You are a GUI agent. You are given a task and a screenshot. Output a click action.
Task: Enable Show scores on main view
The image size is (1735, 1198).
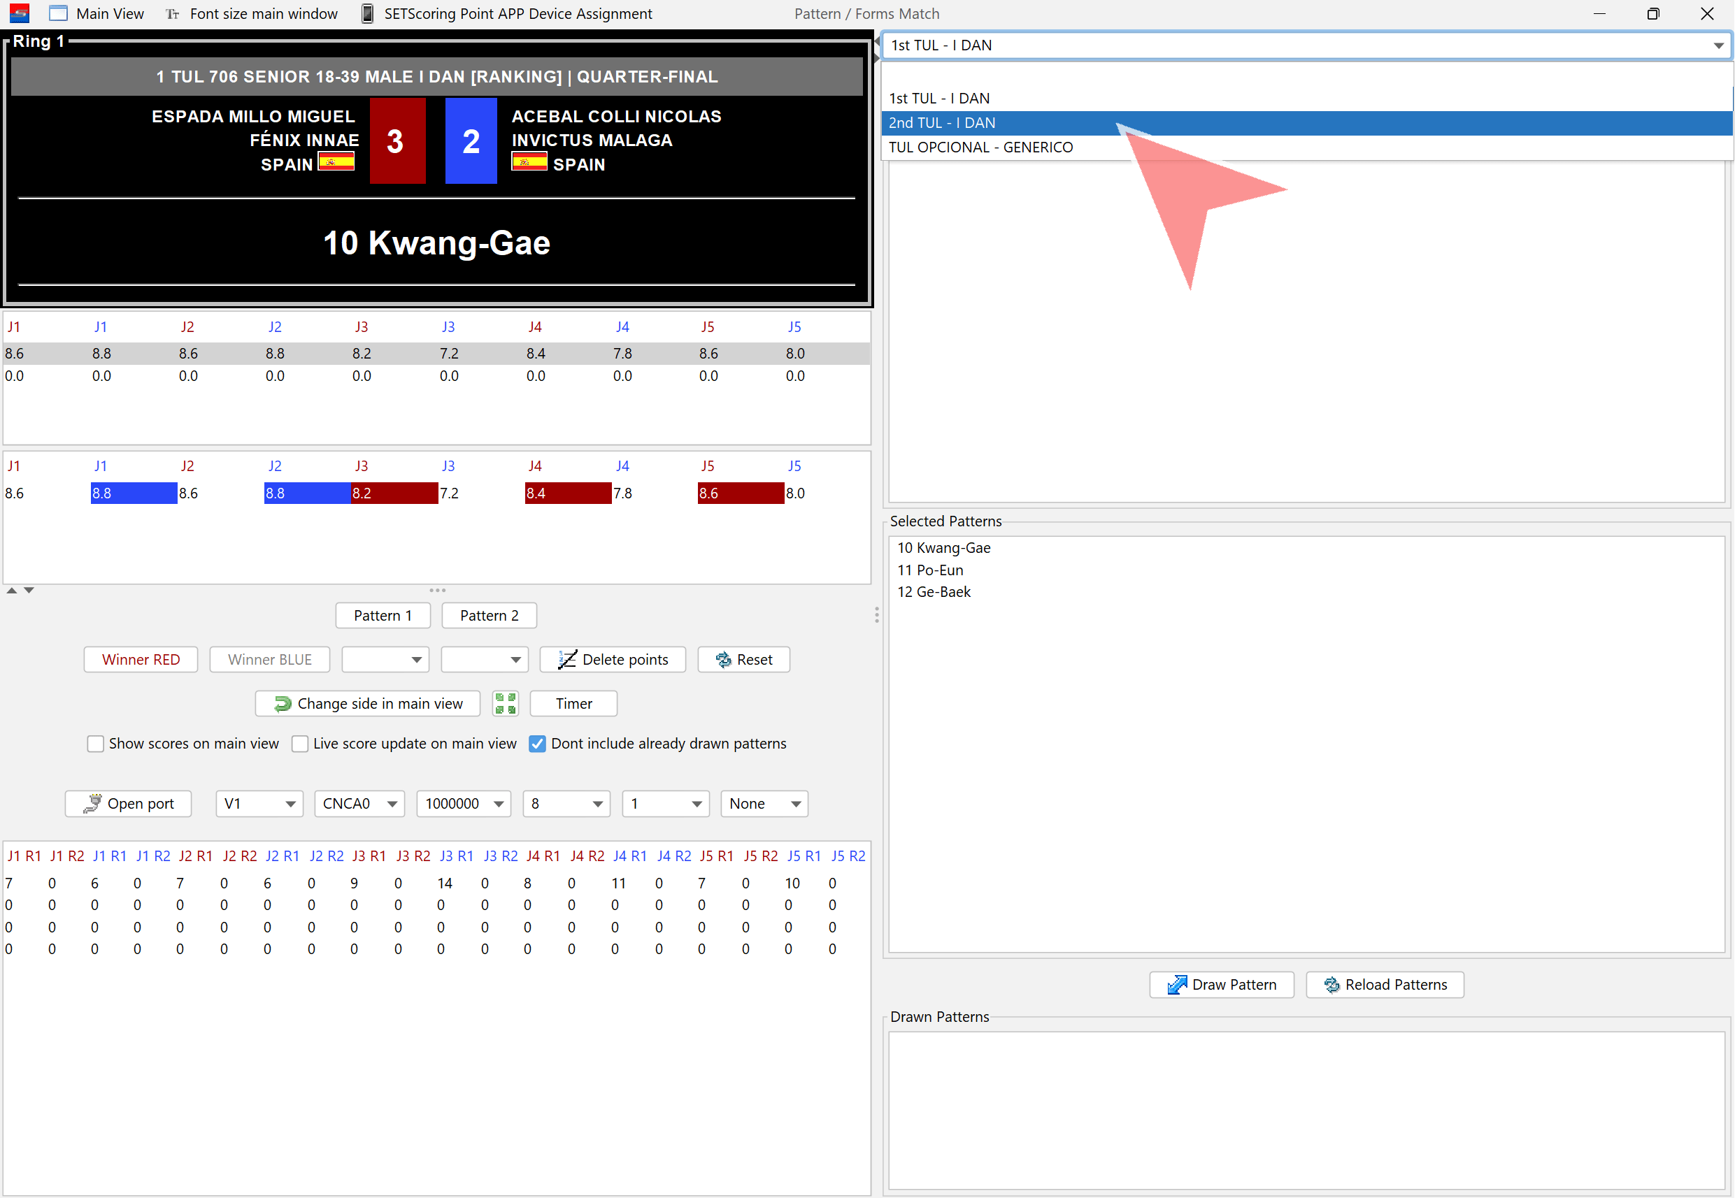pyautogui.click(x=95, y=744)
